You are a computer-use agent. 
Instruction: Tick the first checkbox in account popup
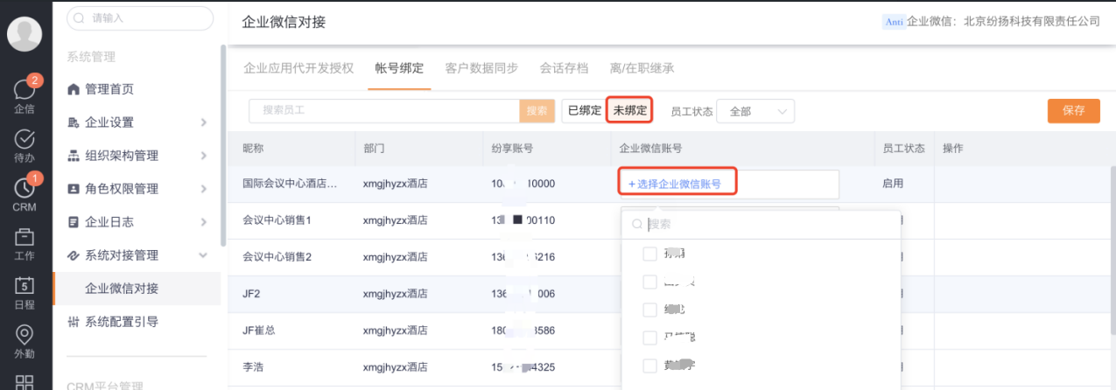click(649, 254)
